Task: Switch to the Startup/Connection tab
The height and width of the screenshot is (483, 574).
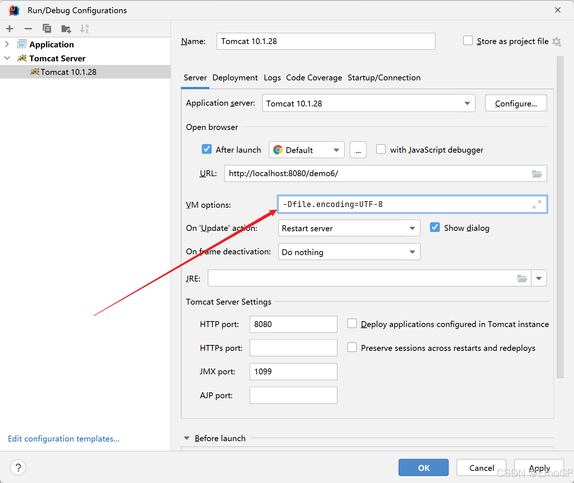Action: click(384, 78)
